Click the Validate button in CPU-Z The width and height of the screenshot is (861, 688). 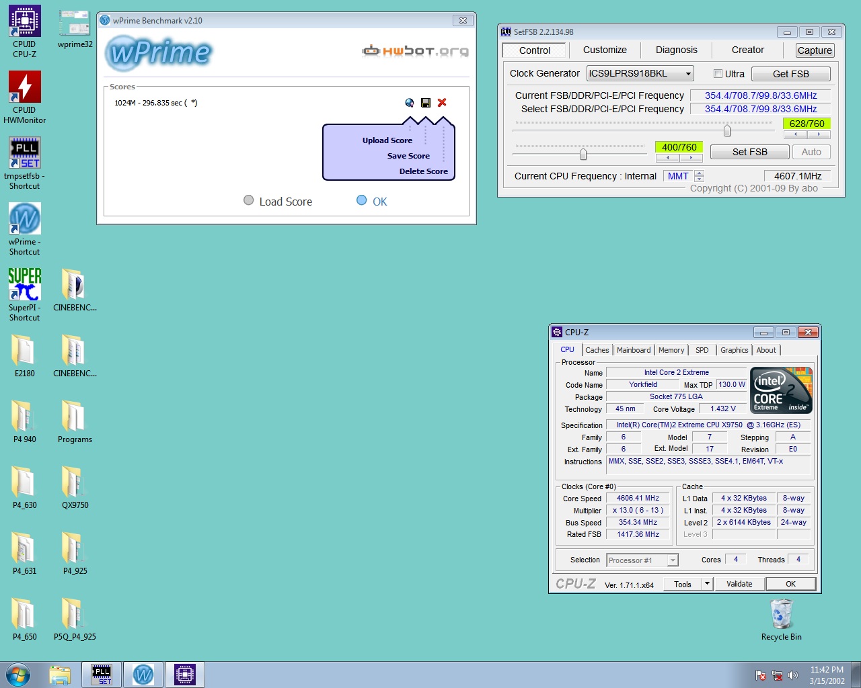[x=739, y=584]
